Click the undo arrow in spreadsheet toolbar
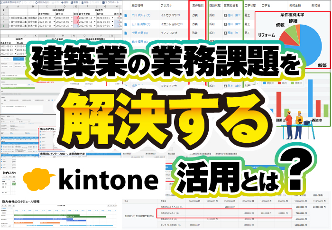Viewport: 332px width, 230px height. click(26, 2)
